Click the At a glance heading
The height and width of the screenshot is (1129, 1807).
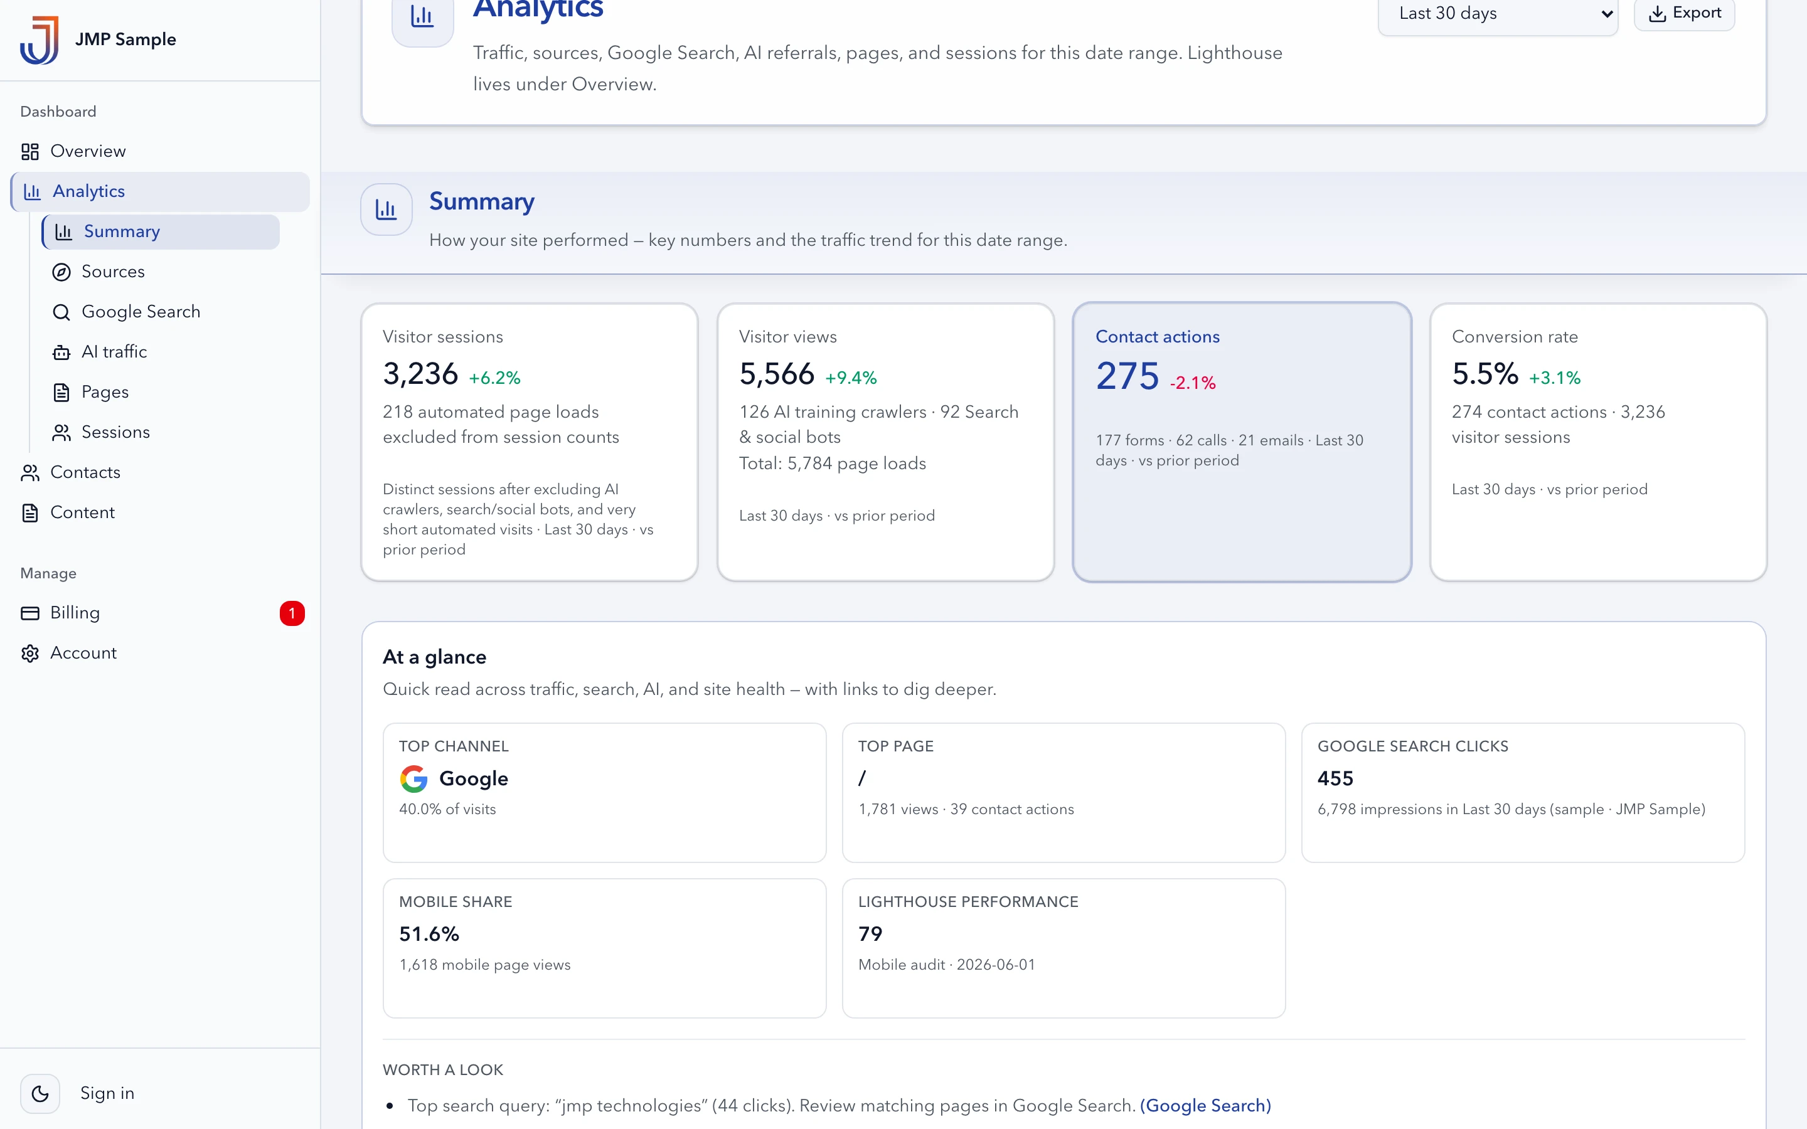[x=435, y=657]
